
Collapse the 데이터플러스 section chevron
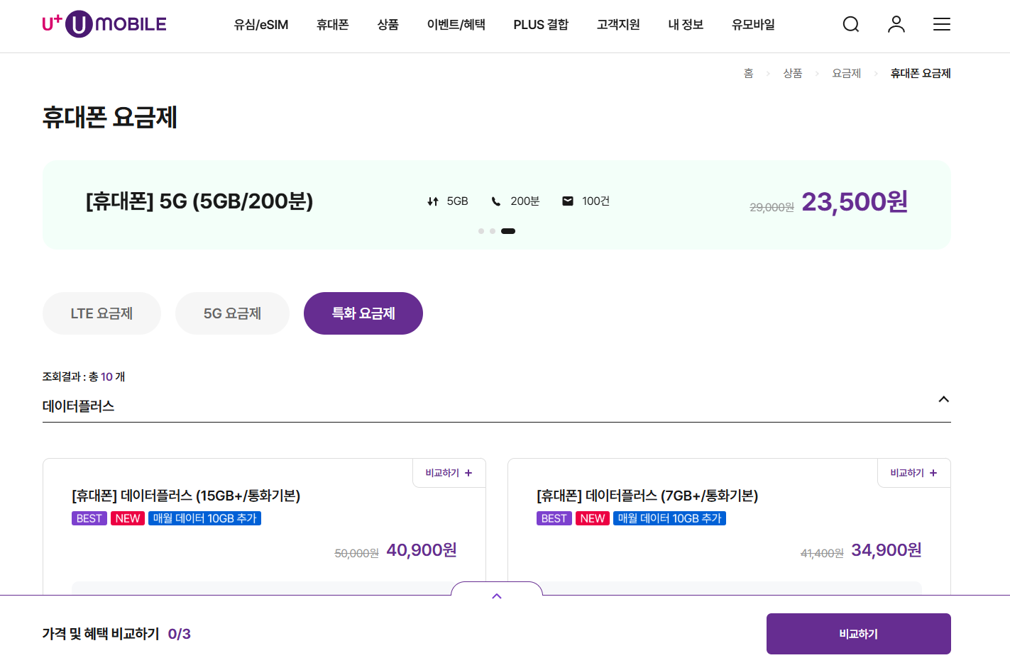pyautogui.click(x=943, y=399)
